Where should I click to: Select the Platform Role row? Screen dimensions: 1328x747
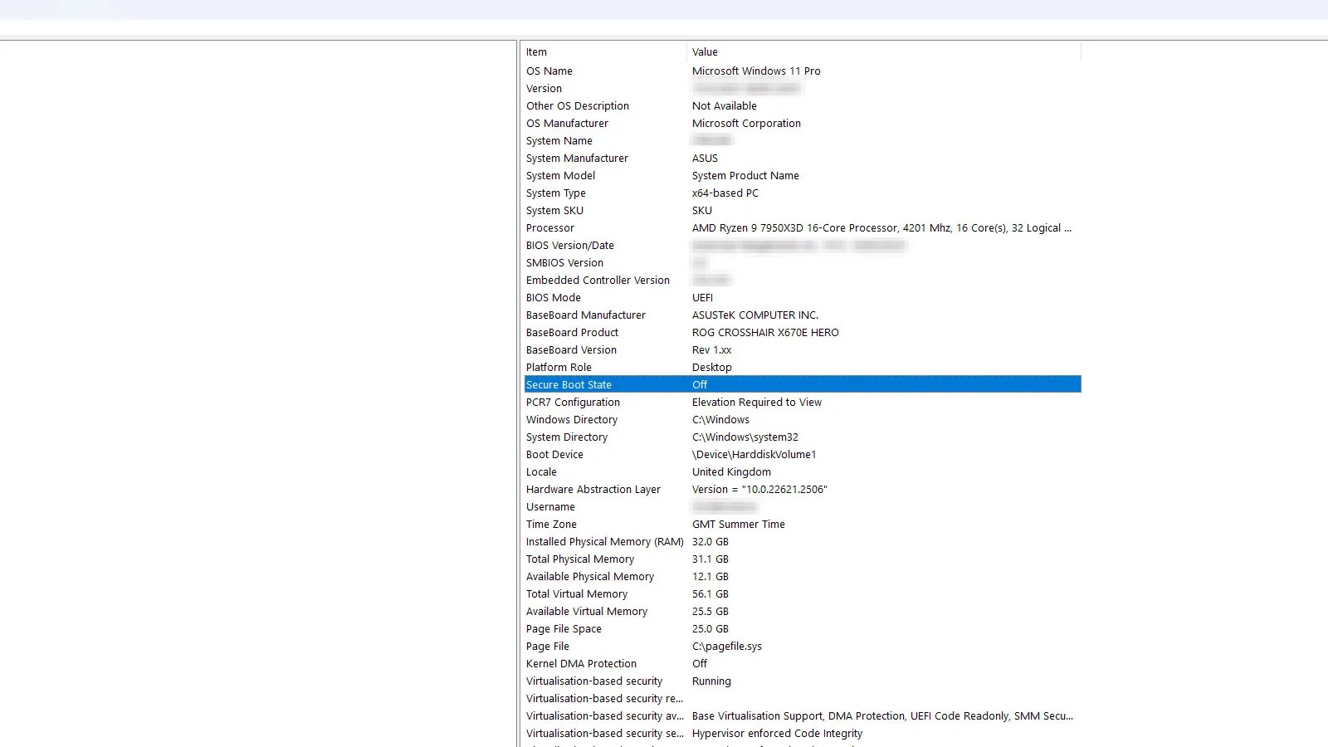[803, 367]
